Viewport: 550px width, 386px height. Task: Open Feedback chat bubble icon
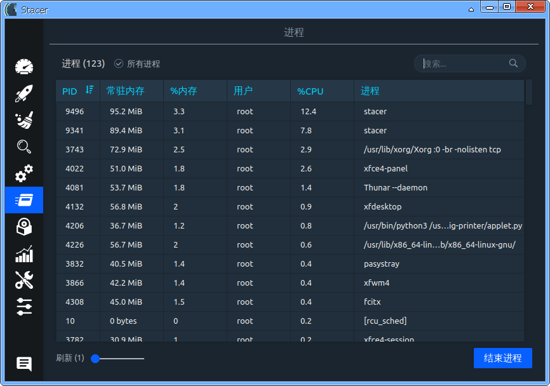pos(24,364)
